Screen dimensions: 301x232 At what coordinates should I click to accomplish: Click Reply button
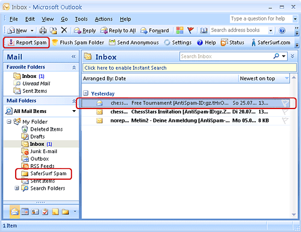click(85, 31)
